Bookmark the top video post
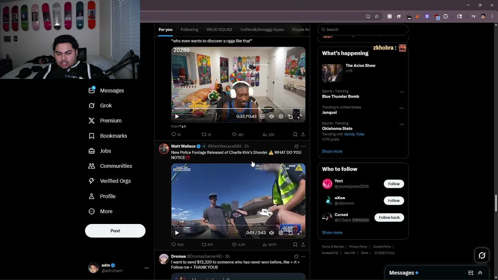Image resolution: width=498 pixels, height=280 pixels. tap(295, 135)
